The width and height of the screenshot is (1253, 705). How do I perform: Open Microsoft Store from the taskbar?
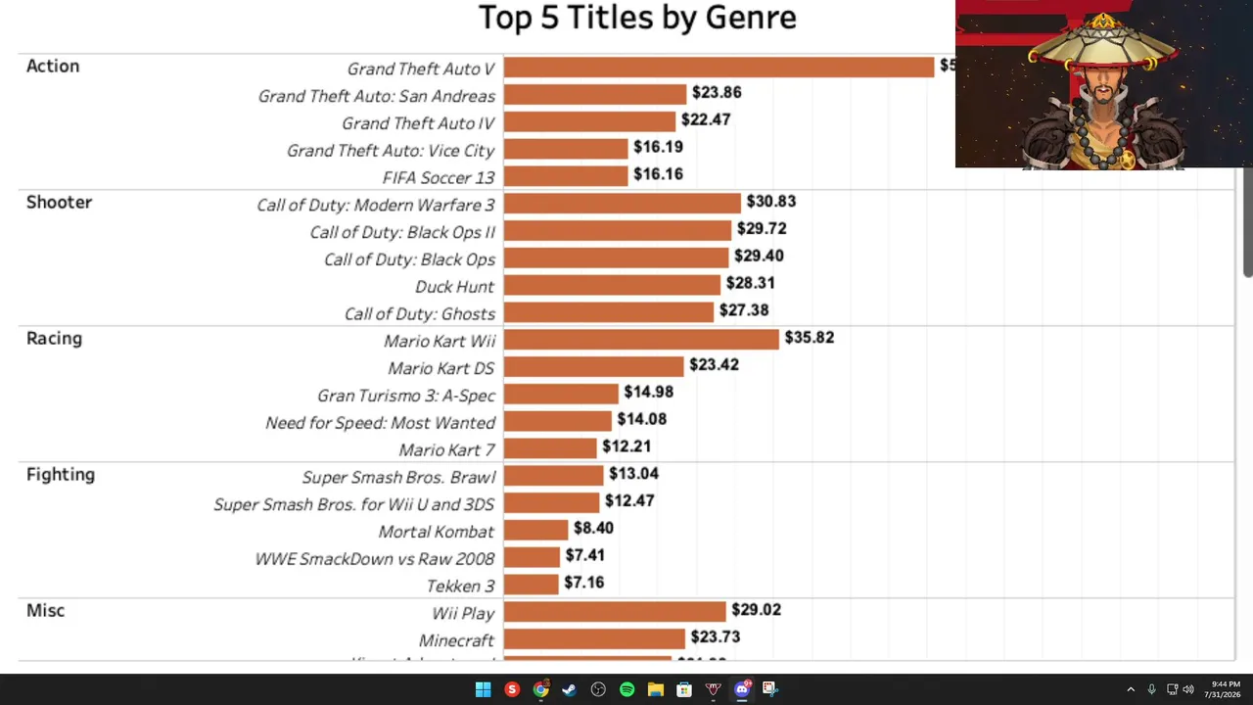[x=684, y=689]
